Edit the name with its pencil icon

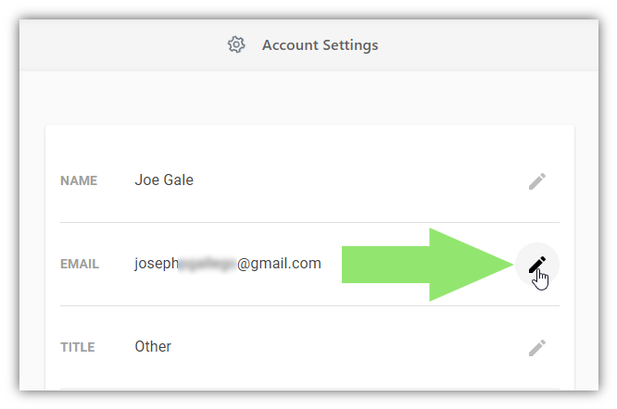point(537,181)
